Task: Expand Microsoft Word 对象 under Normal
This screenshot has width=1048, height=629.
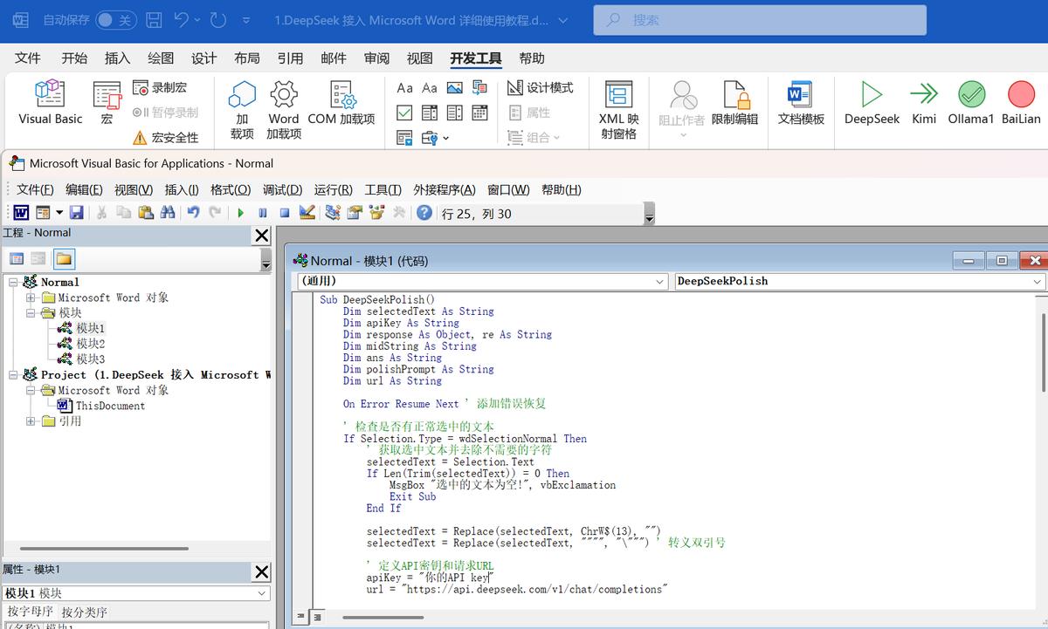Action: point(31,297)
